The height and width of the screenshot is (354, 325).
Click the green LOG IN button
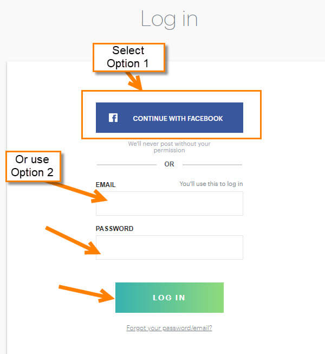170,298
